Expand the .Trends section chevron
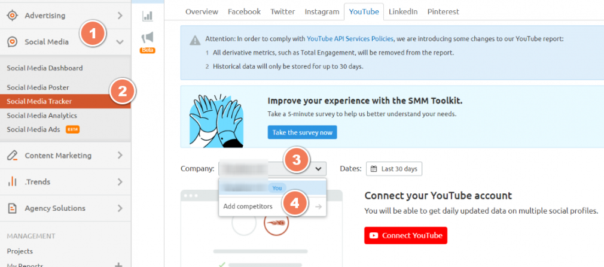 (120, 182)
